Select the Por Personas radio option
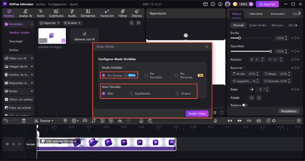Viewport: 305px width, 161px height. coord(176,75)
